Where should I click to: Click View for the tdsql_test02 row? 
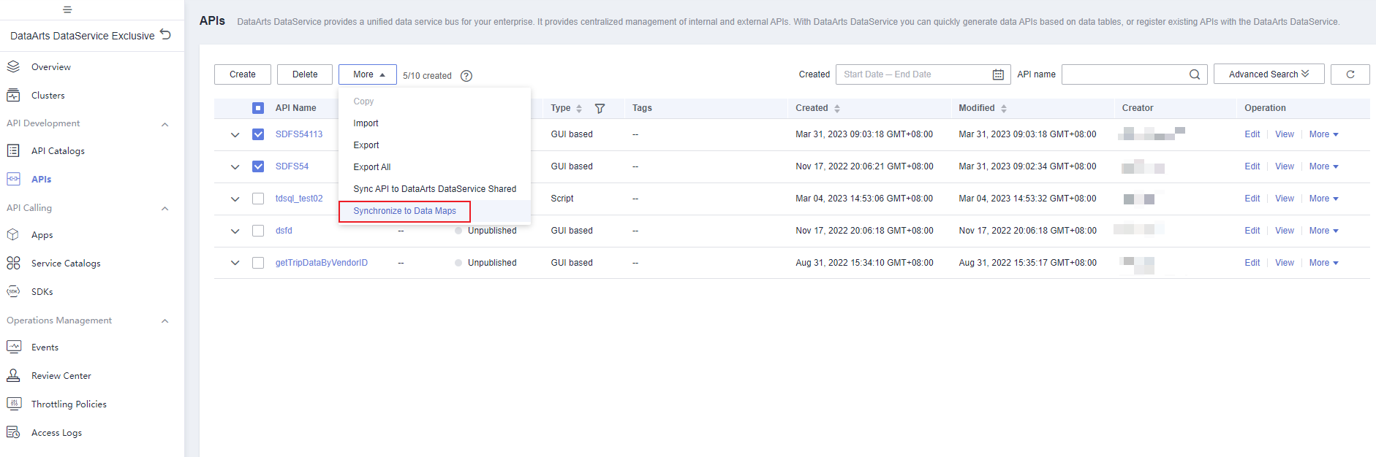(1285, 199)
